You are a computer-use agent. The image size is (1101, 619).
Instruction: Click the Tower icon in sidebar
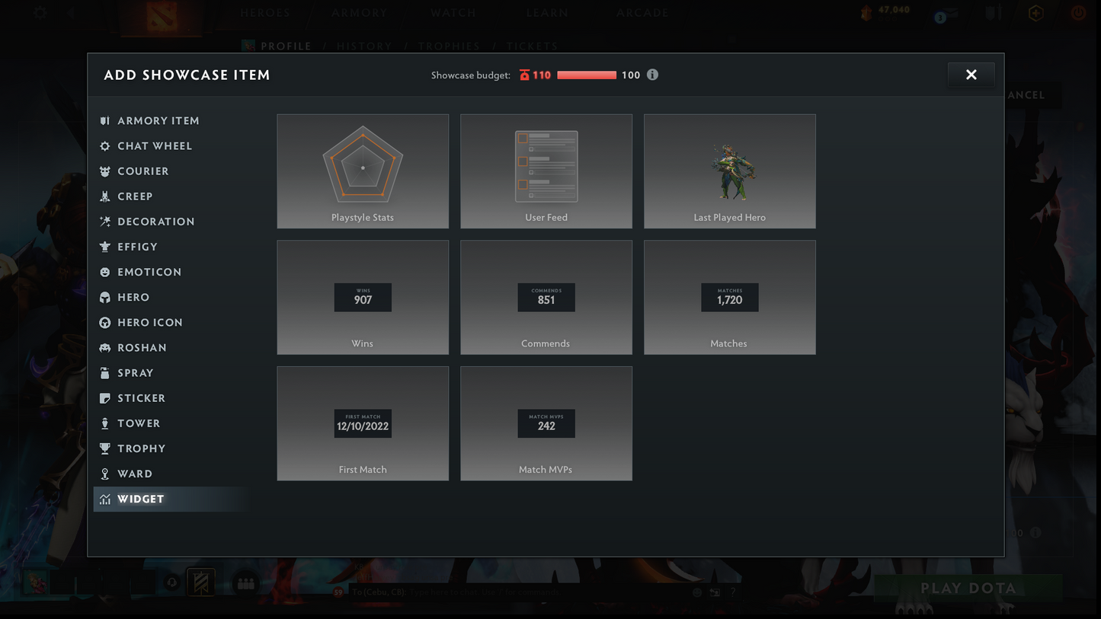[x=105, y=423]
